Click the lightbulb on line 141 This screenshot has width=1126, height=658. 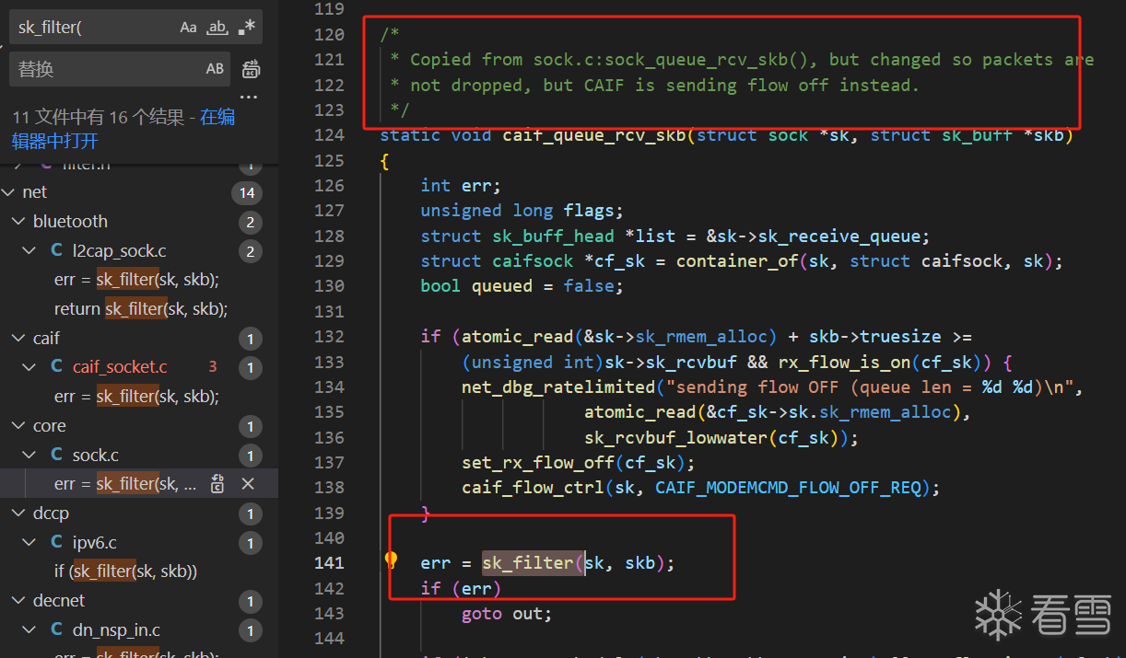tap(391, 560)
